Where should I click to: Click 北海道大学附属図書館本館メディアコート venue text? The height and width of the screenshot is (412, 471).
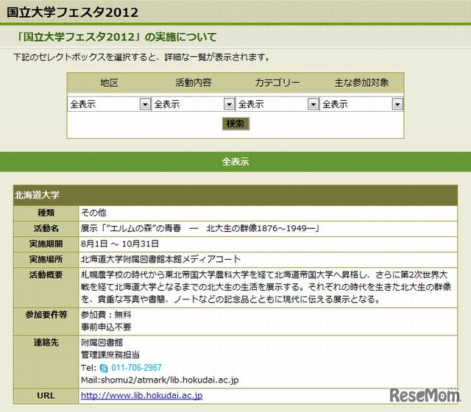160,259
